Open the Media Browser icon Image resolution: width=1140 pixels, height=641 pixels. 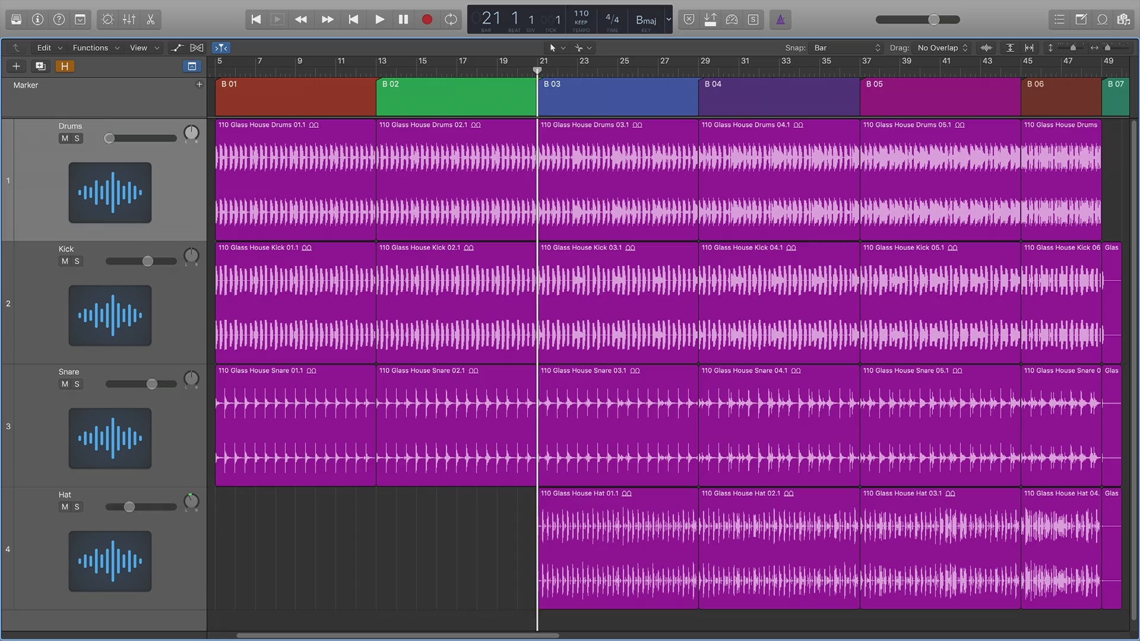click(1123, 20)
